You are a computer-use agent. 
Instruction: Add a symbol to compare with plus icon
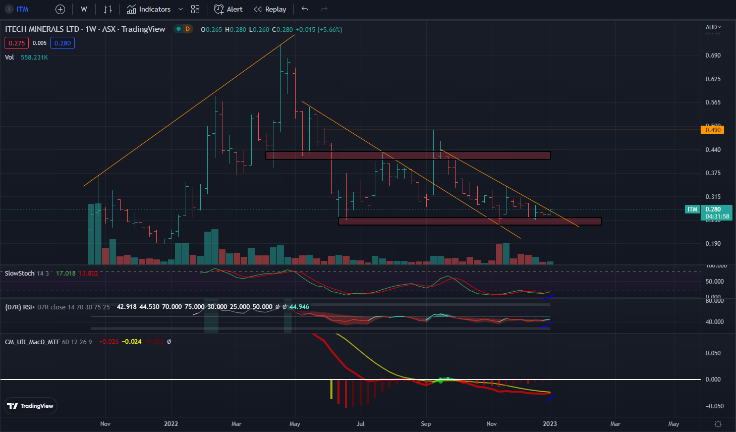pos(60,9)
